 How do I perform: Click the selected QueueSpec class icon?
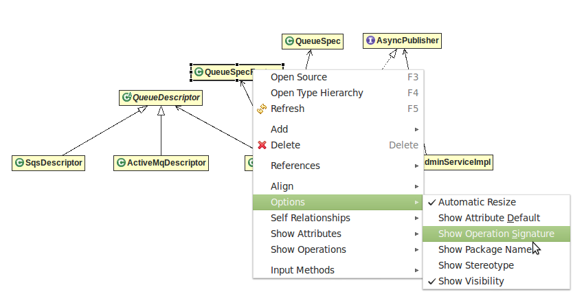[199, 72]
